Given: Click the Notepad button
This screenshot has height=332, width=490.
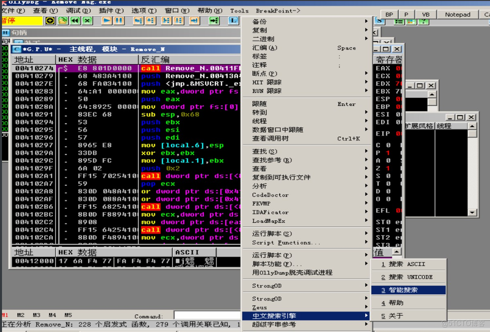Looking at the screenshot, I should point(457,14).
